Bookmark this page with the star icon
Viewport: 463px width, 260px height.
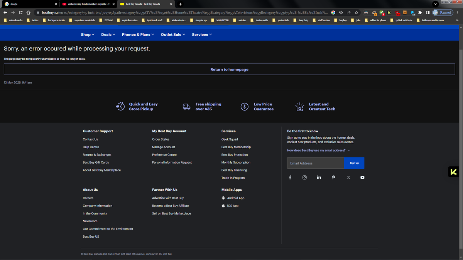(x=357, y=12)
